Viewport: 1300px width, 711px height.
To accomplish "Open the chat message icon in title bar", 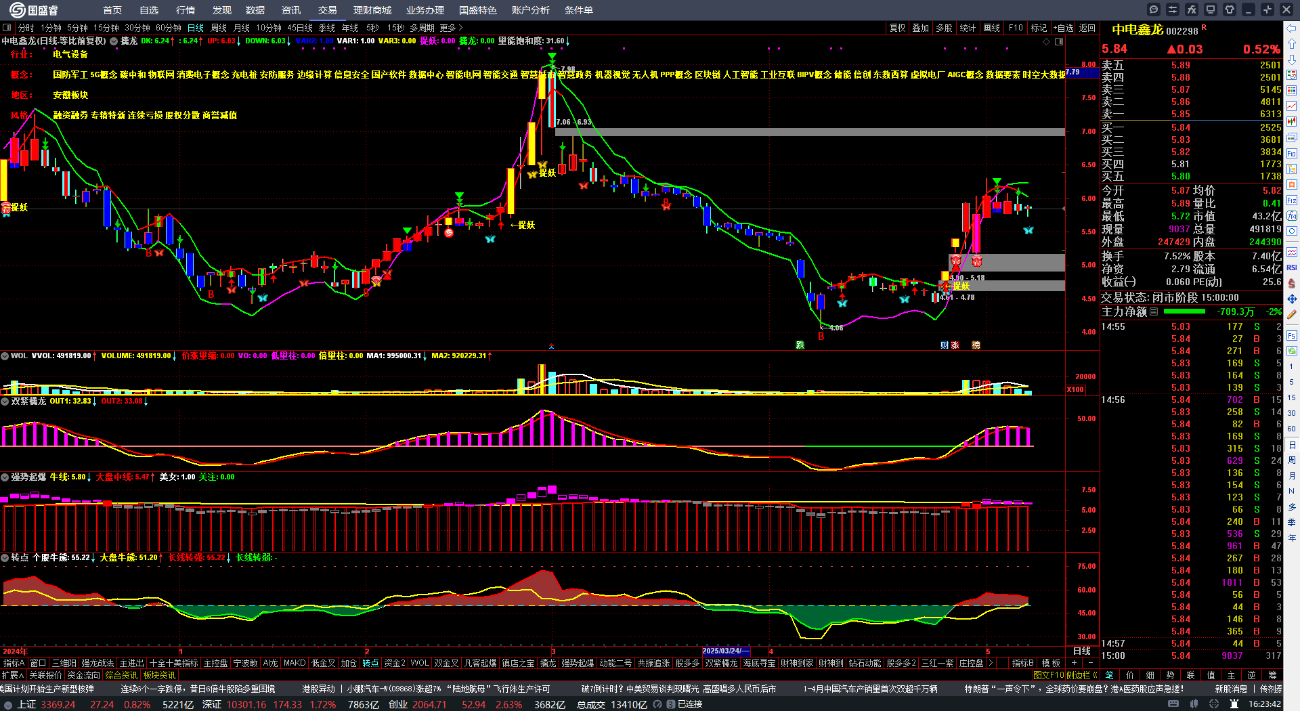I will point(1154,9).
